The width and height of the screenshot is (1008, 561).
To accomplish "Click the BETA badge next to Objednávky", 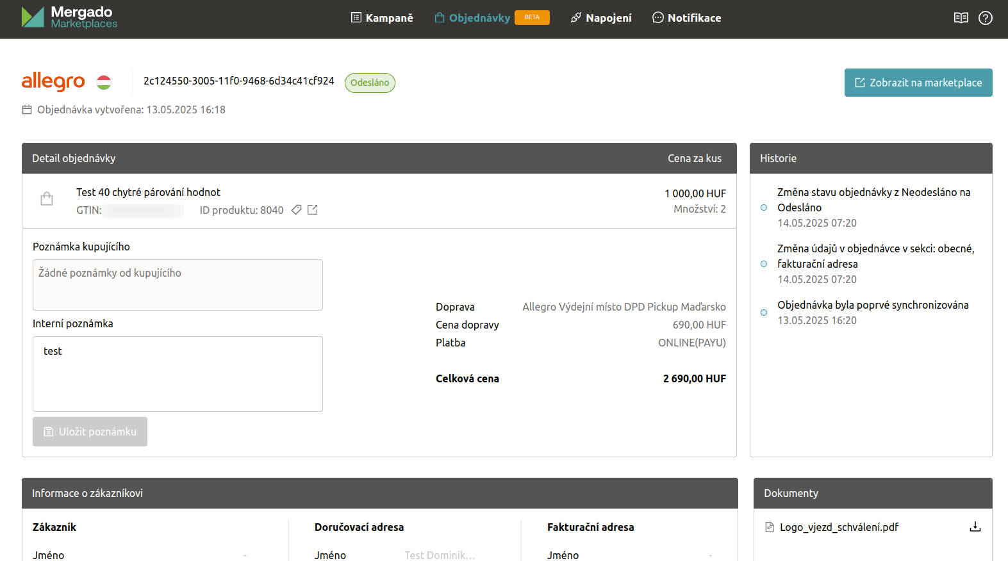I will coord(532,17).
